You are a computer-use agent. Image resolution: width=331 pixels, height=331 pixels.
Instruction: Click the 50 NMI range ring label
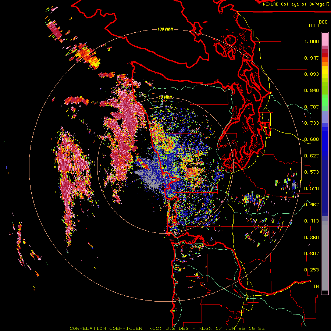[165, 97]
